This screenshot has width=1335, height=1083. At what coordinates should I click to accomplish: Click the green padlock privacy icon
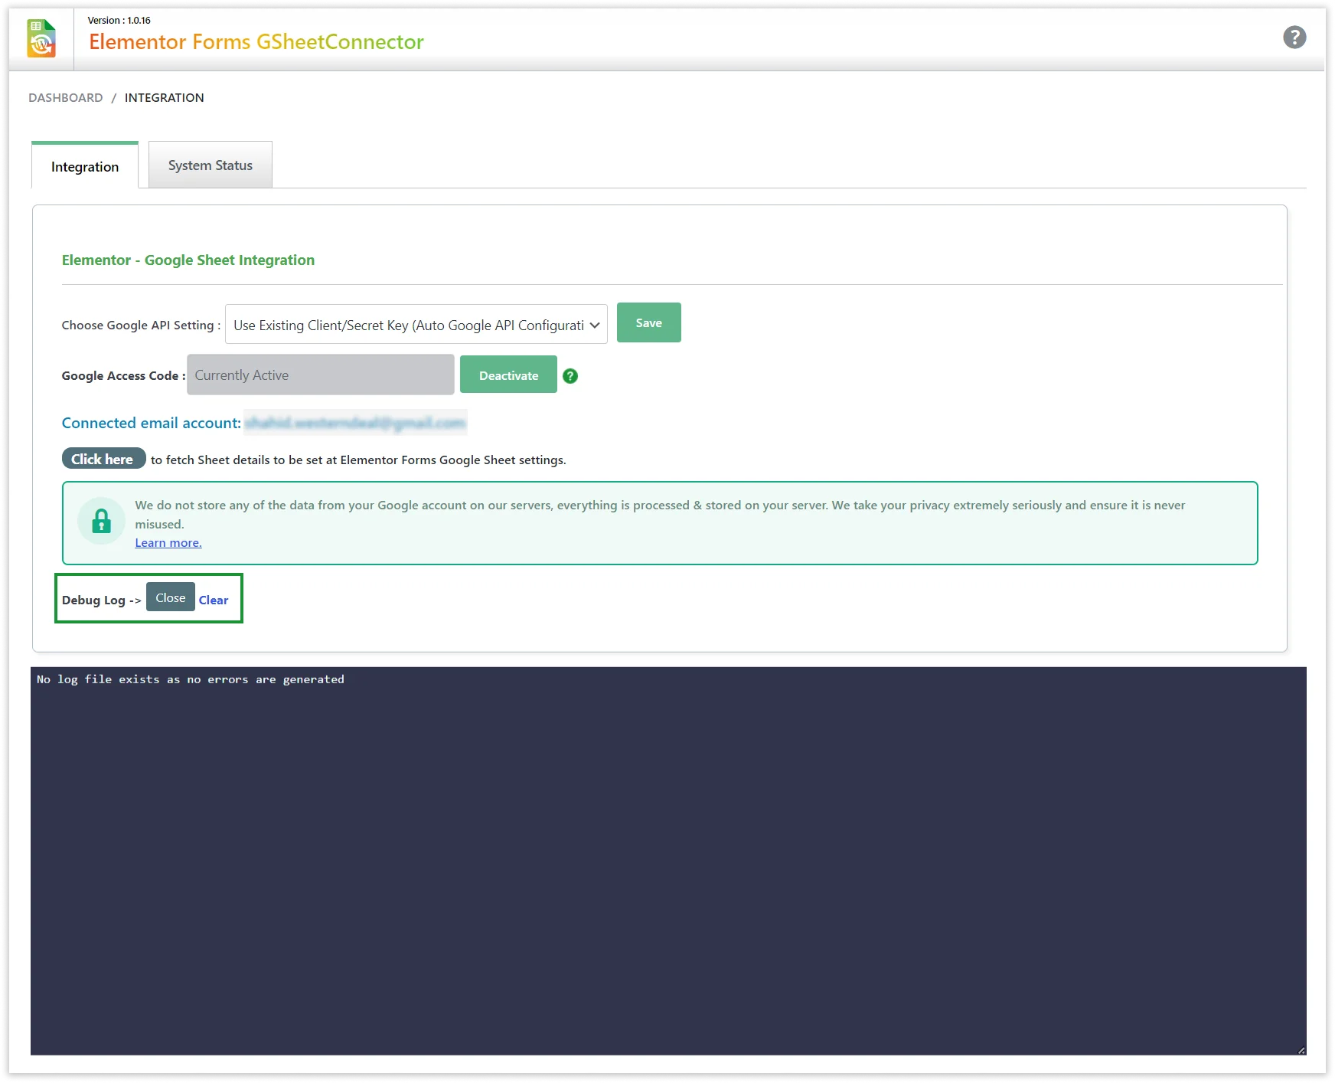click(x=101, y=522)
